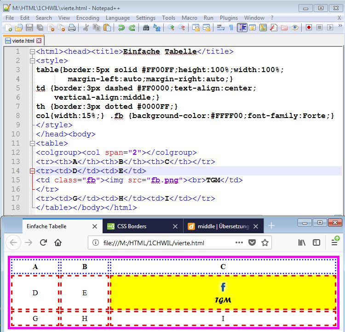The width and height of the screenshot is (345, 332).
Task: Toggle the Indent guide icon
Action: [x=242, y=28]
